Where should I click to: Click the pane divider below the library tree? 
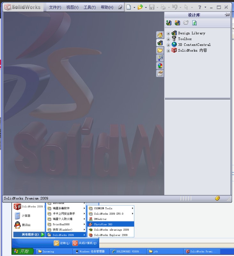(197, 98)
